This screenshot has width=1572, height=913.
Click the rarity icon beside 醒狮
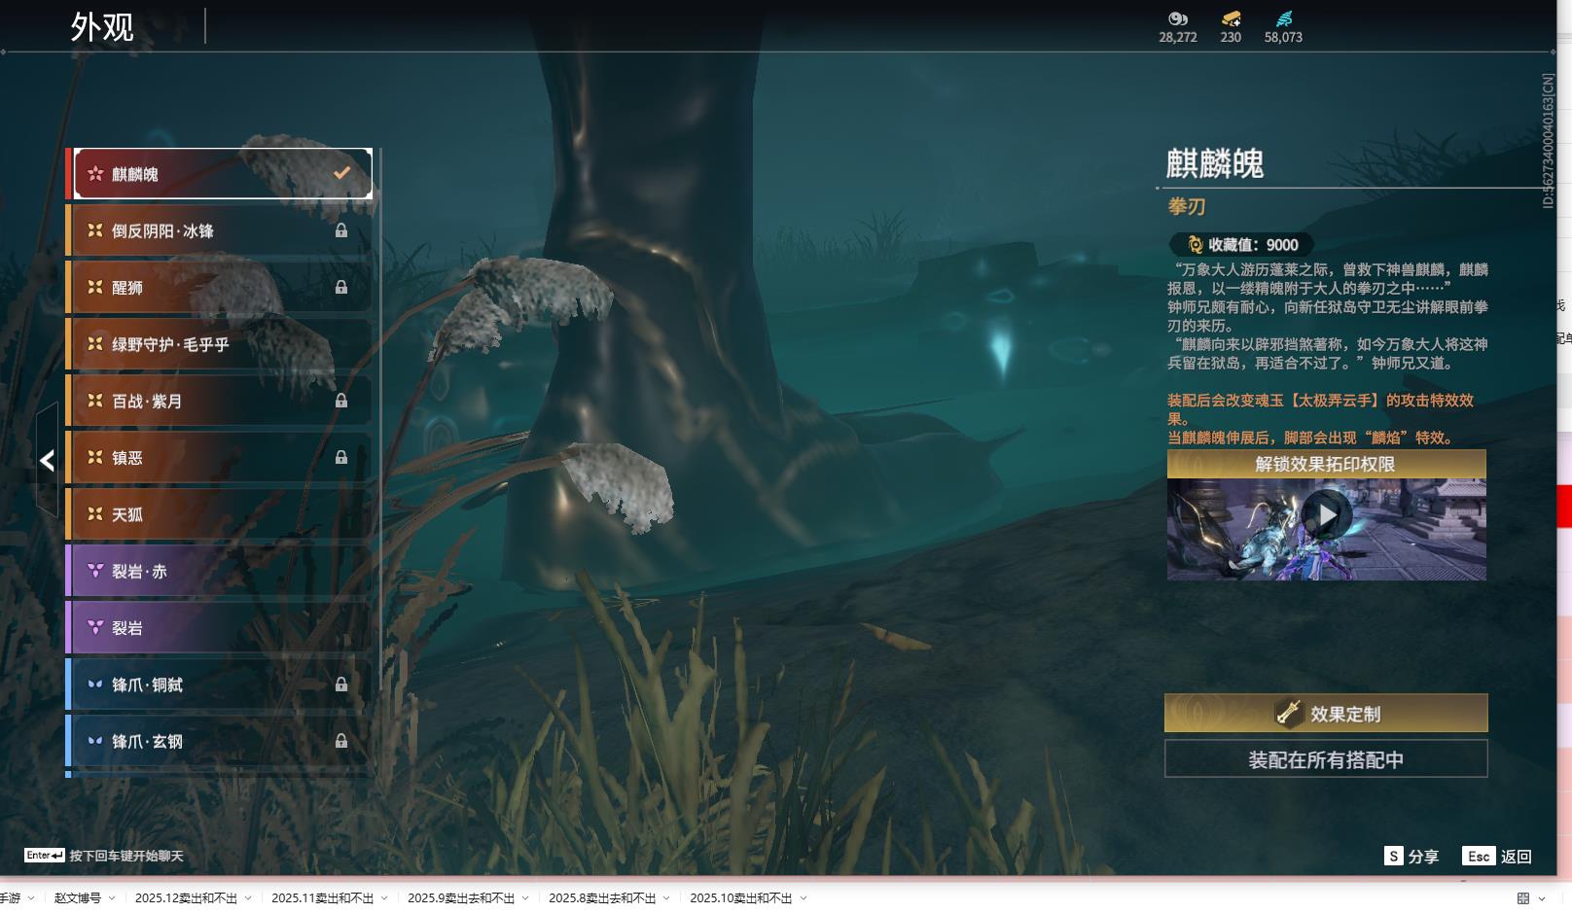click(95, 287)
